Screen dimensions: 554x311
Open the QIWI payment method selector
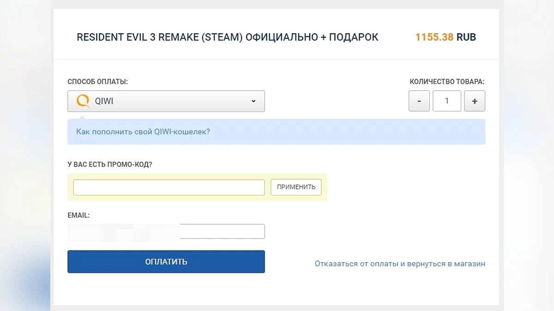tap(166, 101)
